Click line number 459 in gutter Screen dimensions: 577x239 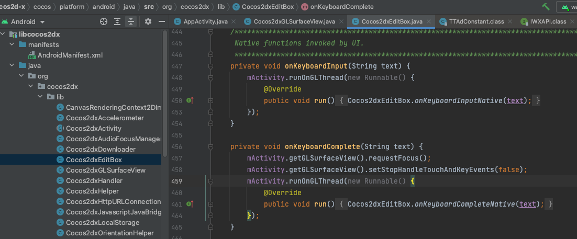(x=176, y=181)
